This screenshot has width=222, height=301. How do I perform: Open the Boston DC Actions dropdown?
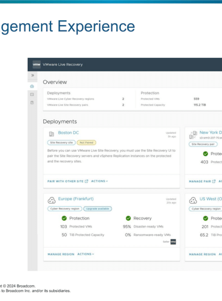click(x=99, y=181)
